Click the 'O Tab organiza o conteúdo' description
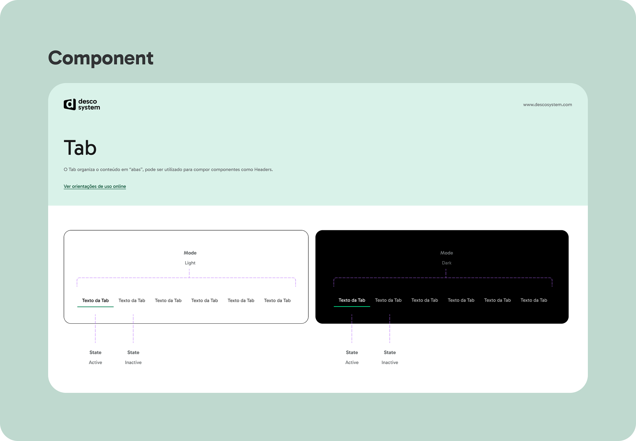Viewport: 636px width, 441px height. click(168, 170)
